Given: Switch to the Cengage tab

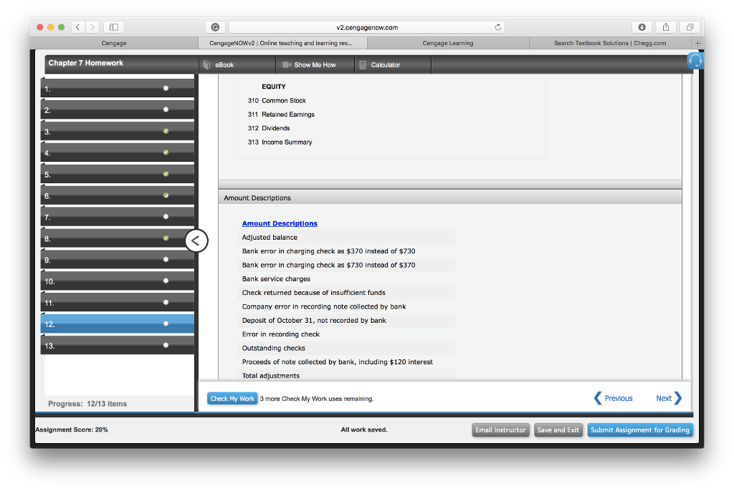Looking at the screenshot, I should pyautogui.click(x=114, y=43).
